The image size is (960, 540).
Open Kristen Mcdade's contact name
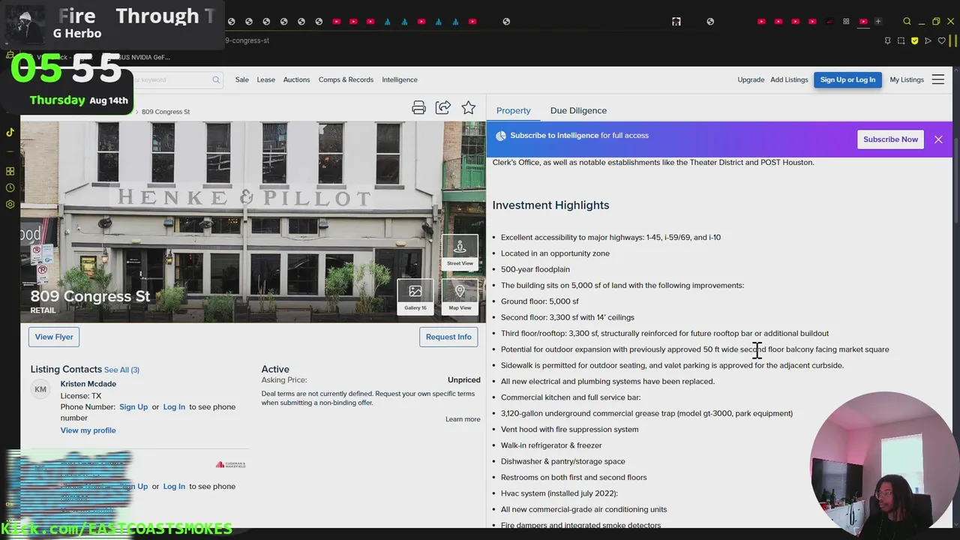(x=88, y=384)
